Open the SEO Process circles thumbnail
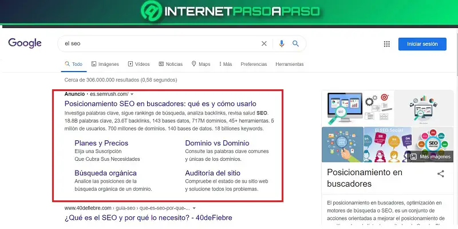Screen dimensions: 458x229 coord(433,140)
